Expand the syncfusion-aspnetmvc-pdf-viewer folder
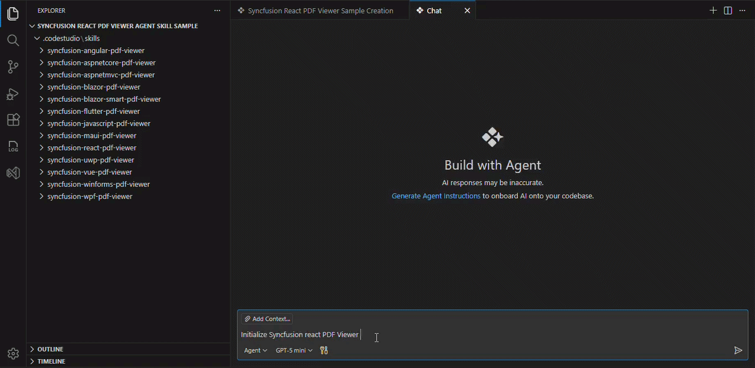Viewport: 755px width, 368px height. (x=129, y=75)
